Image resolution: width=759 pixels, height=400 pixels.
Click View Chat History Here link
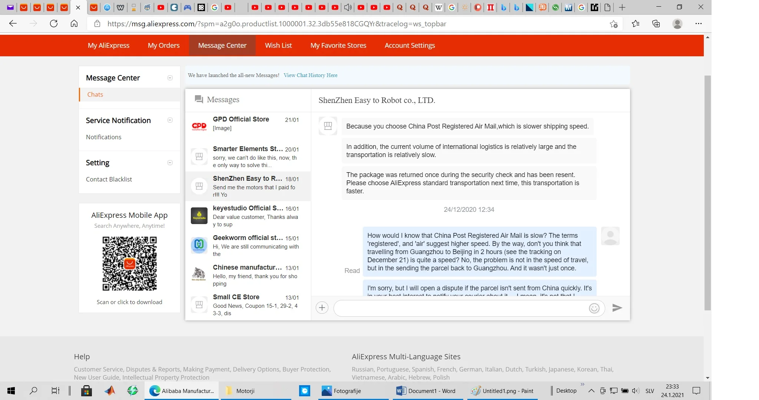310,75
